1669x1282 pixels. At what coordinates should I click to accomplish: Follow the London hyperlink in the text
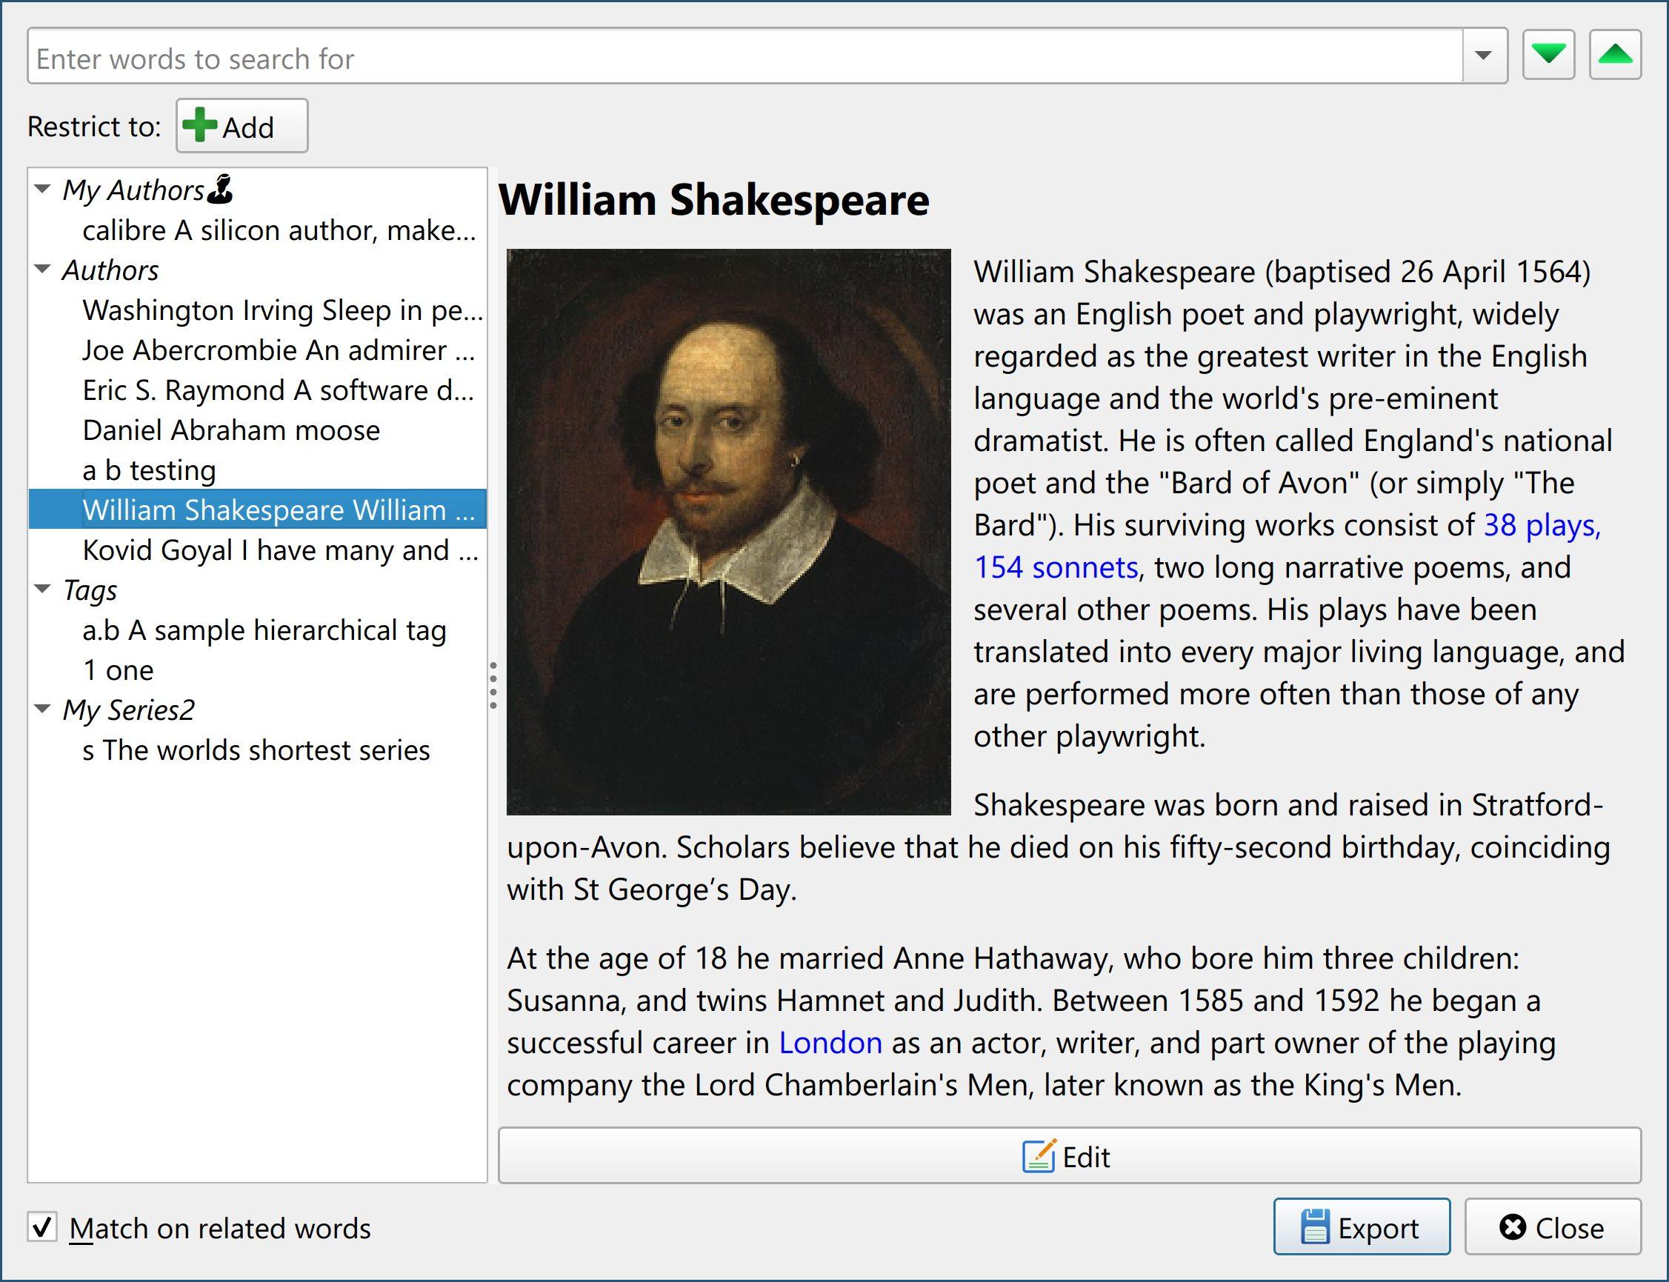click(x=830, y=1042)
